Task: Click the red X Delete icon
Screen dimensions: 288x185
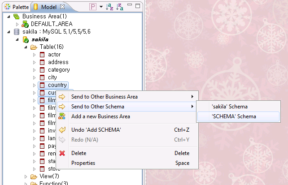Action: (62, 153)
